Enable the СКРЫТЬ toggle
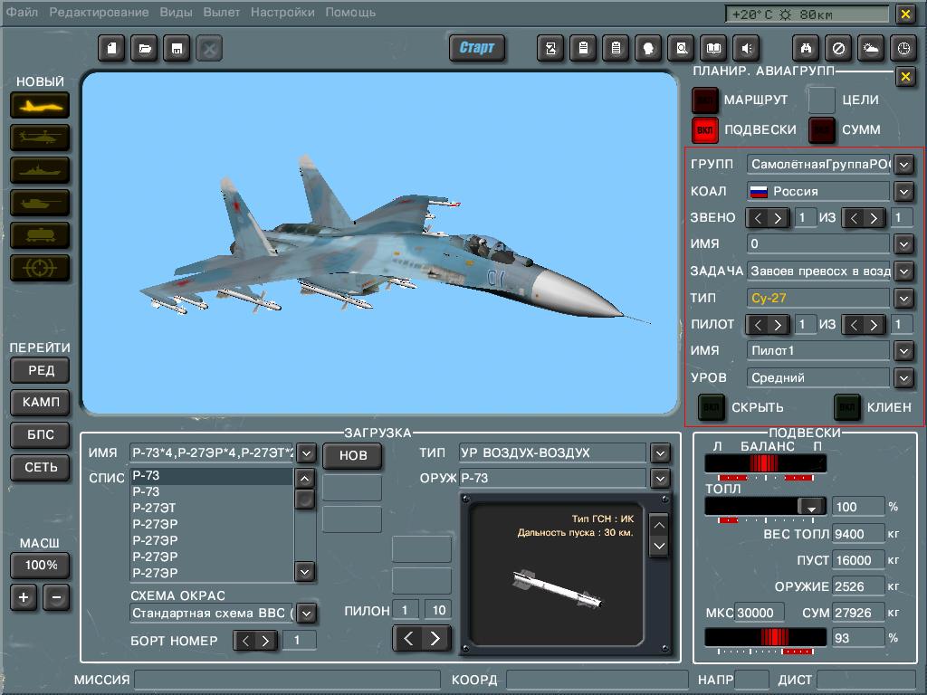Viewport: 927px width, 695px height. point(712,407)
